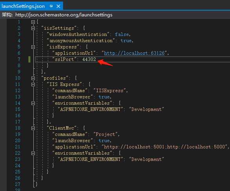Image resolution: width=230 pixels, height=191 pixels.
Task: Click line number 21 in gutter
Action: 18,147
